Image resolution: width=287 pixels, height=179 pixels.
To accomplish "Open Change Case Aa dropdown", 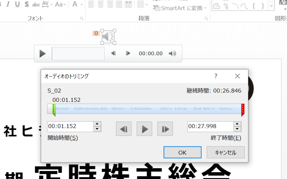I will pos(60,4).
